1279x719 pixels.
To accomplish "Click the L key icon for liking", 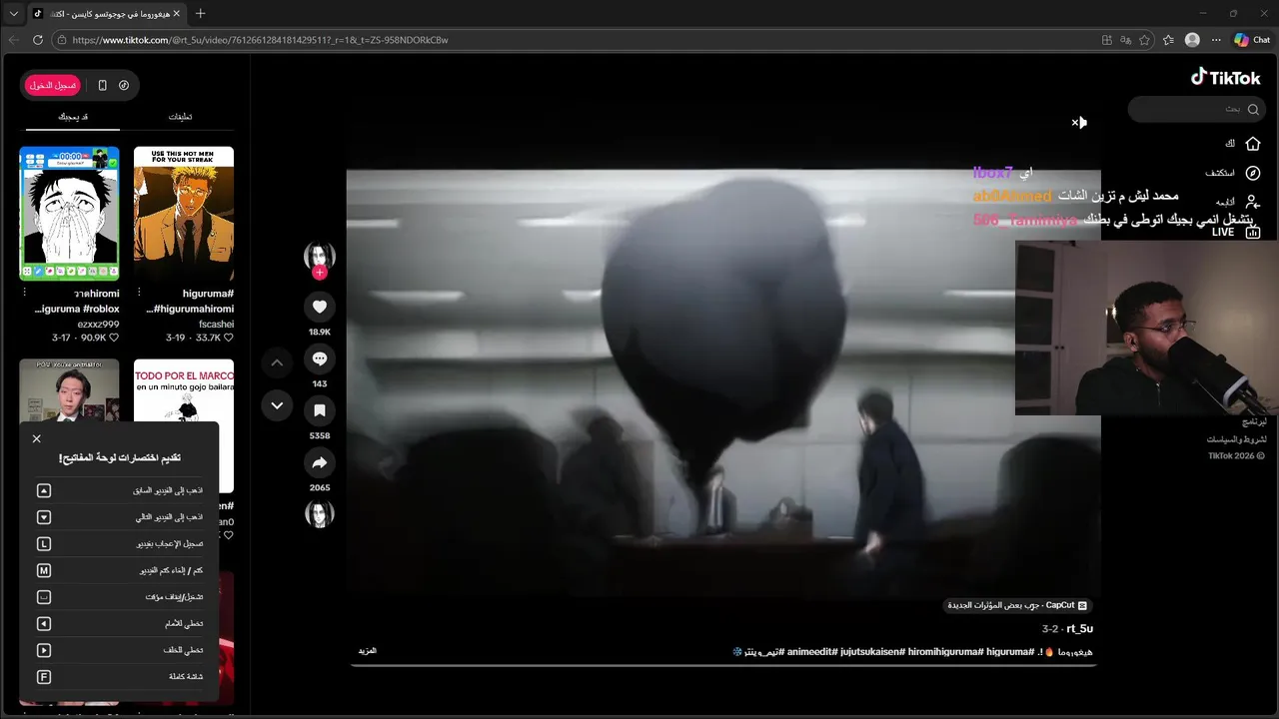I will coord(44,544).
